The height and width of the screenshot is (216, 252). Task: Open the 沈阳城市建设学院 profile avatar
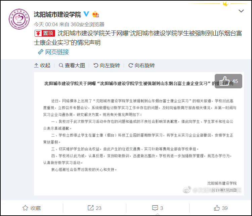pos(19,19)
